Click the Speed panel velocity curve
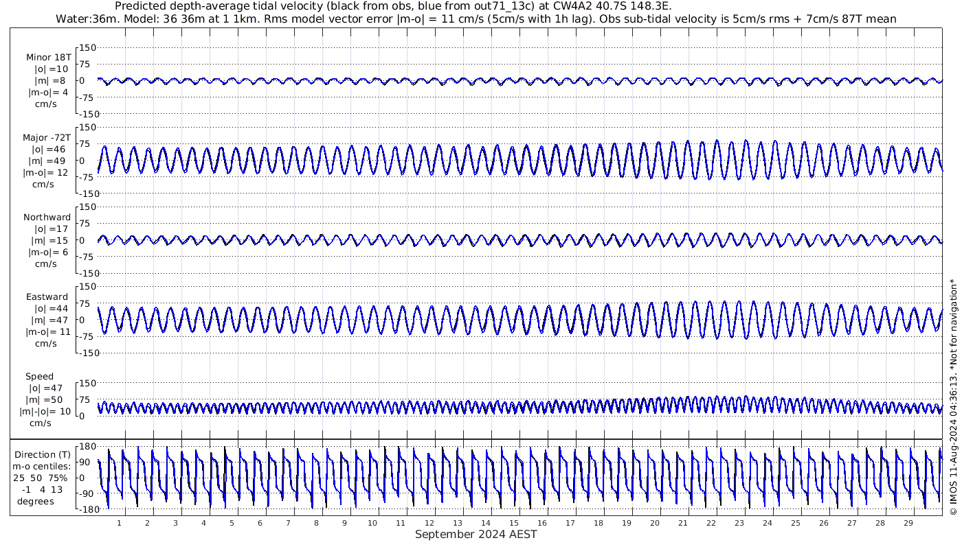The height and width of the screenshot is (549, 962). coord(519,406)
